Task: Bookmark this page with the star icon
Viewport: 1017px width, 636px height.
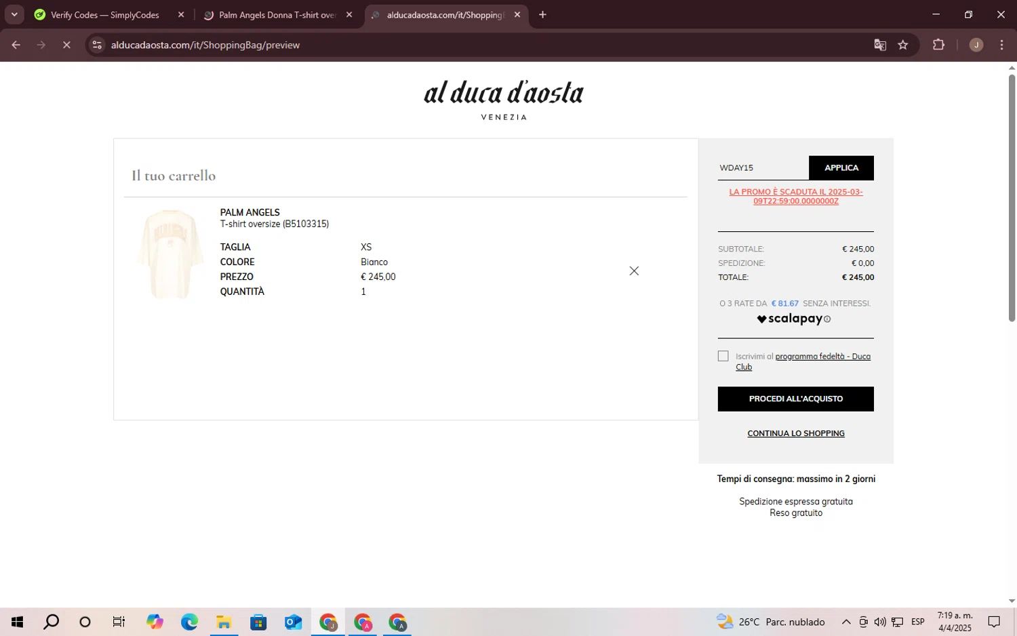Action: 902,45
